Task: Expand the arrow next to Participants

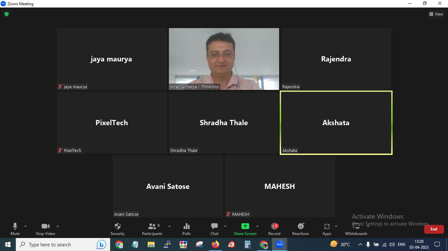Action: point(170,226)
